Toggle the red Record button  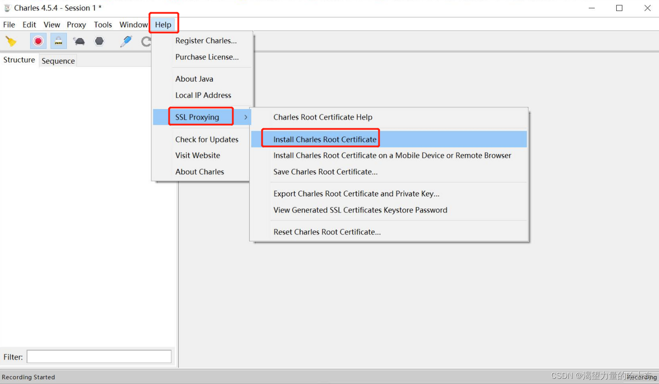pos(38,41)
